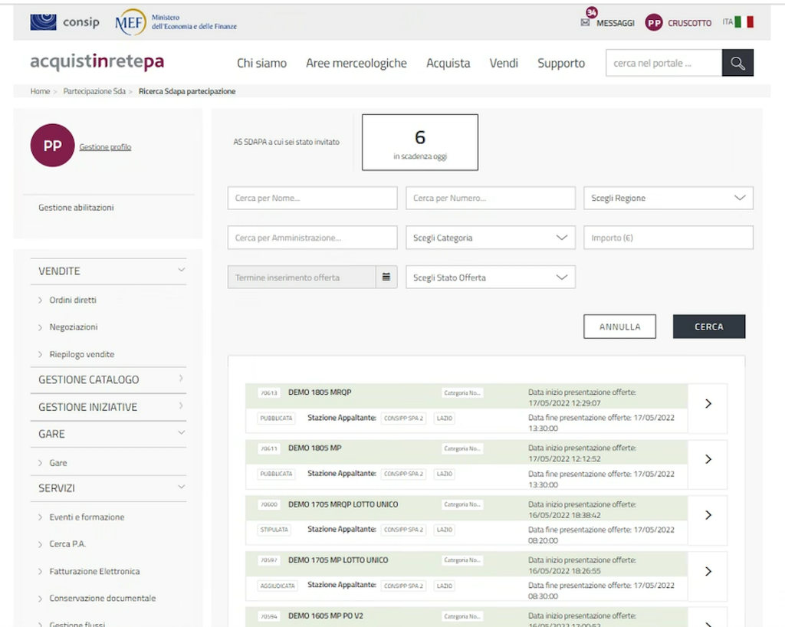
Task: Open the Aree merceologiche menu
Action: (x=356, y=64)
